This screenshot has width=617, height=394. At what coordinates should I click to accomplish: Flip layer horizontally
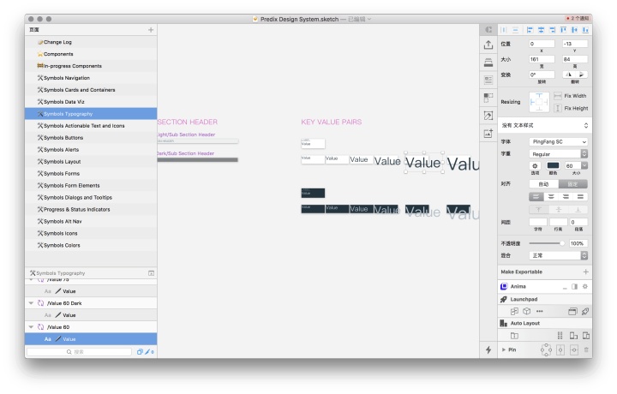click(569, 75)
